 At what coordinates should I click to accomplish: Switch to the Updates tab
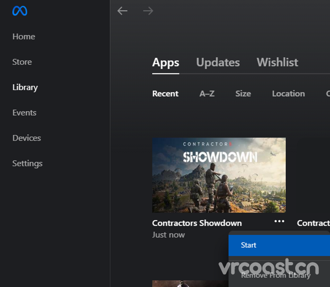(x=218, y=62)
